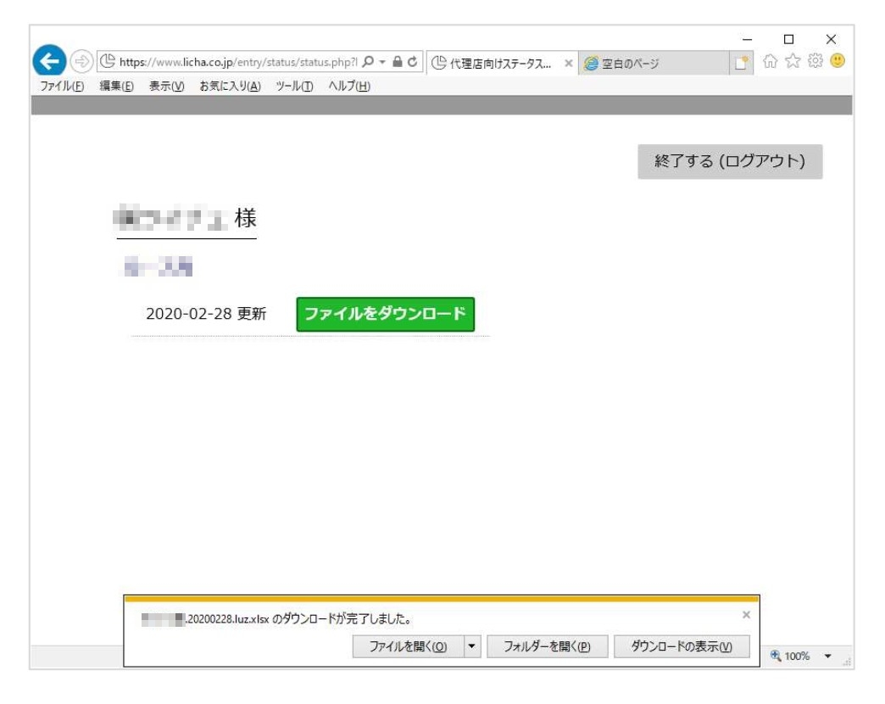Close the browser window
Image resolution: width=885 pixels, height=704 pixels.
831,40
